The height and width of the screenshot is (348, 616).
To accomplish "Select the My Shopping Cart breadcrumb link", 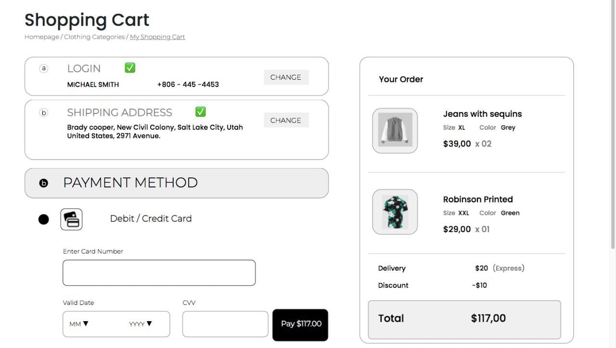I will click(x=157, y=37).
